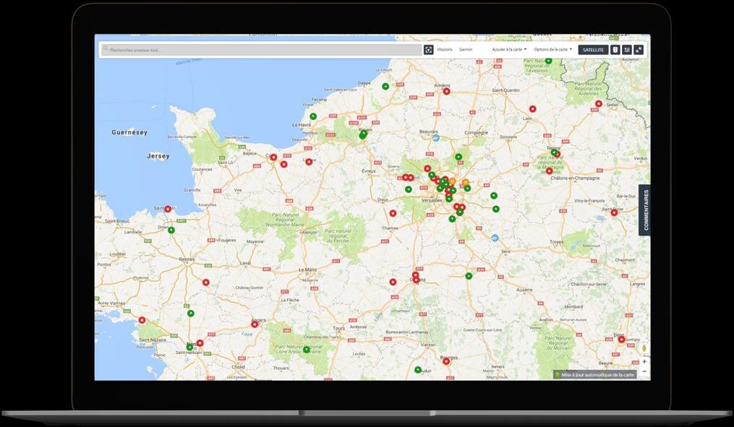Open the Garmin menu item

click(x=466, y=50)
